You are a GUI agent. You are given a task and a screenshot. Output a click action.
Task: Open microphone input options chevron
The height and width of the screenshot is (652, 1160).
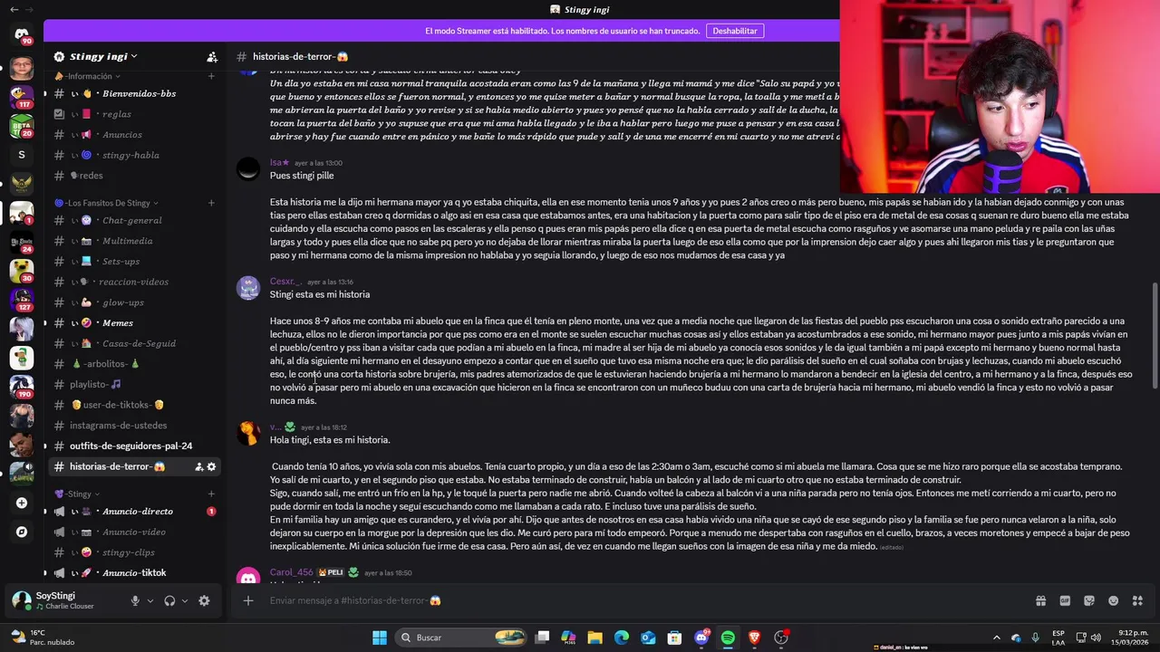[x=150, y=600]
